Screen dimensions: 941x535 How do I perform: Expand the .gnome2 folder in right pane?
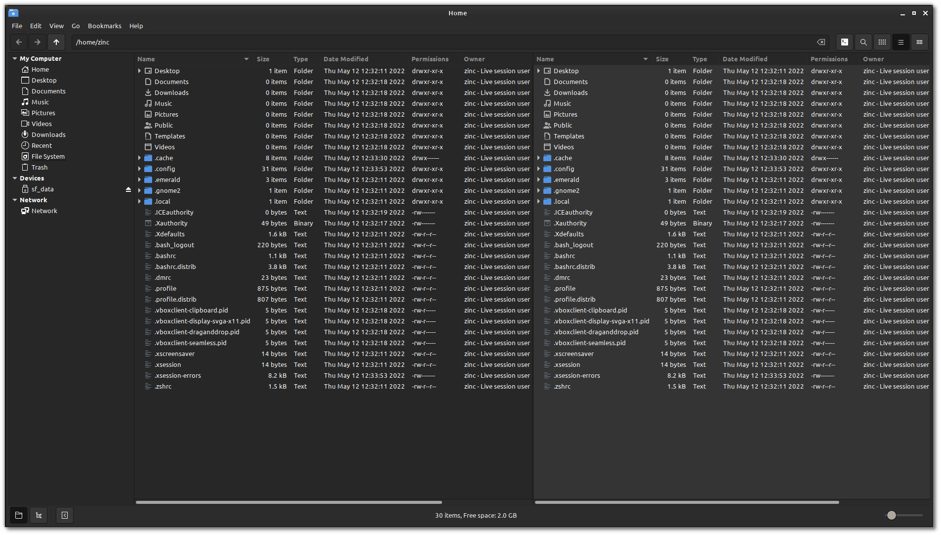click(538, 191)
